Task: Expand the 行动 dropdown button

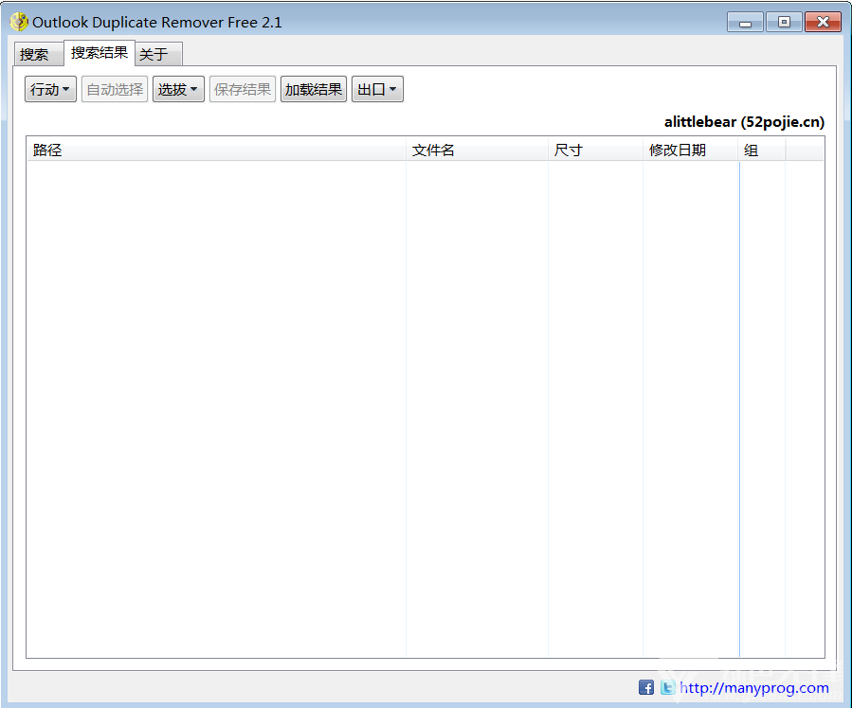Action: point(50,89)
